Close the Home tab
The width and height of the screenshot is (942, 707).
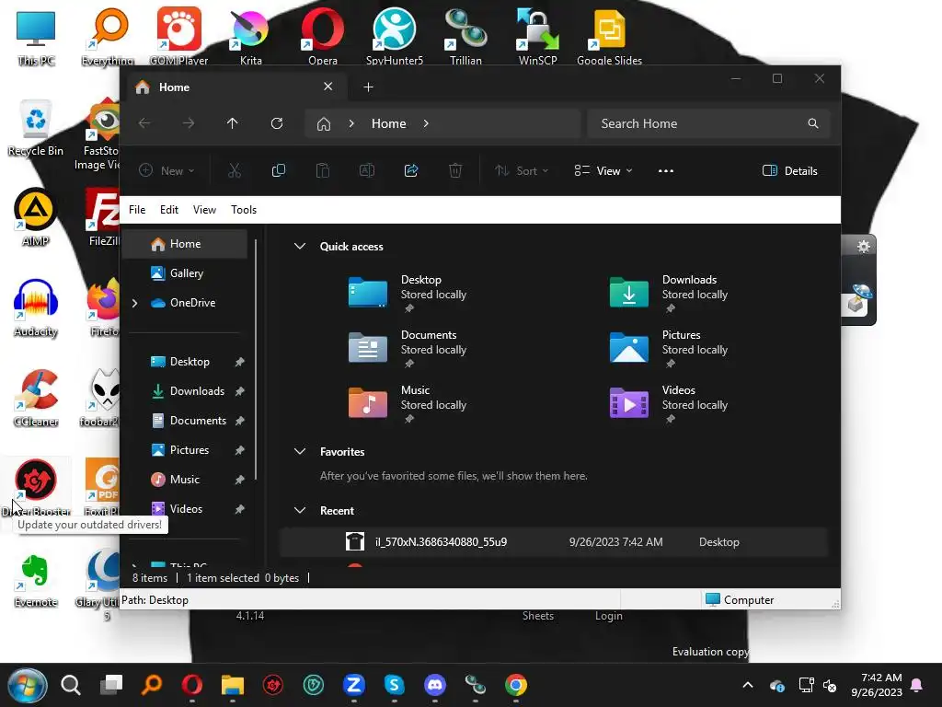328,87
